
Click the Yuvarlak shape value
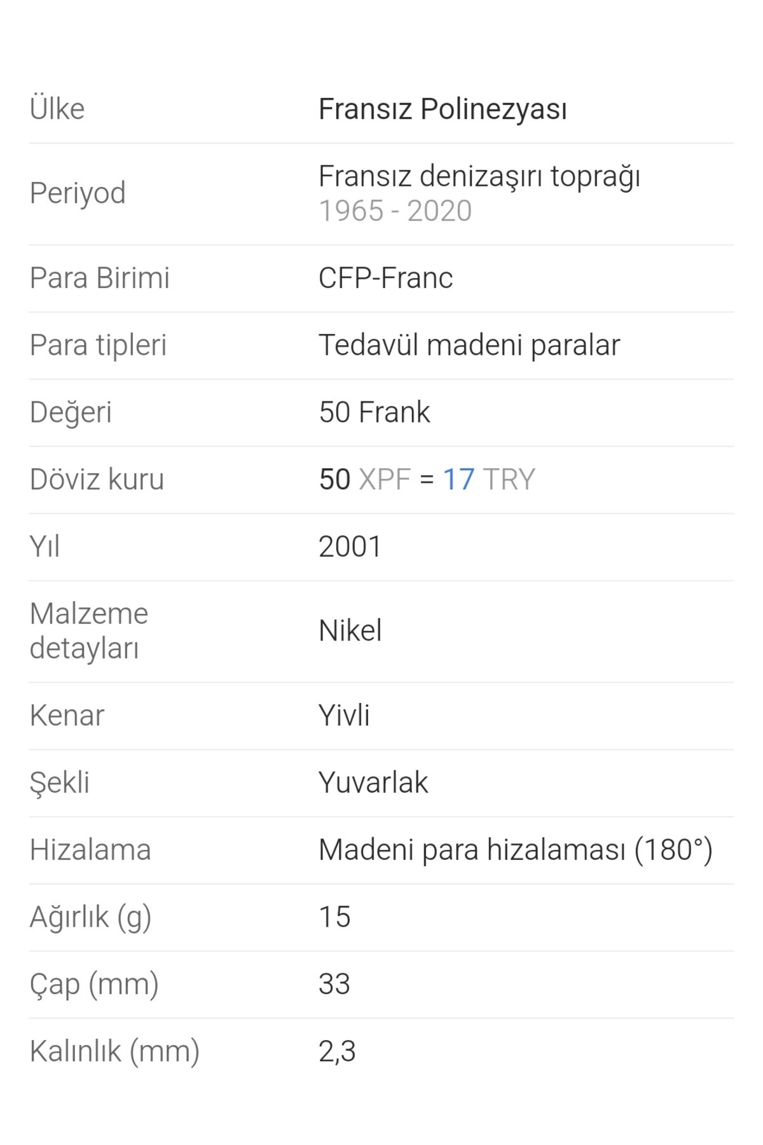(373, 782)
